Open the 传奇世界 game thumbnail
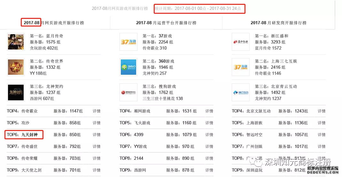 (x=16, y=67)
